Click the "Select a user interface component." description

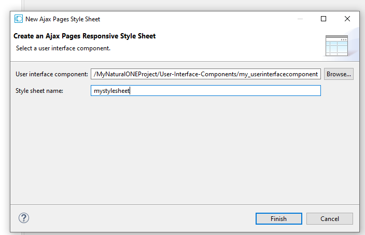tap(63, 48)
